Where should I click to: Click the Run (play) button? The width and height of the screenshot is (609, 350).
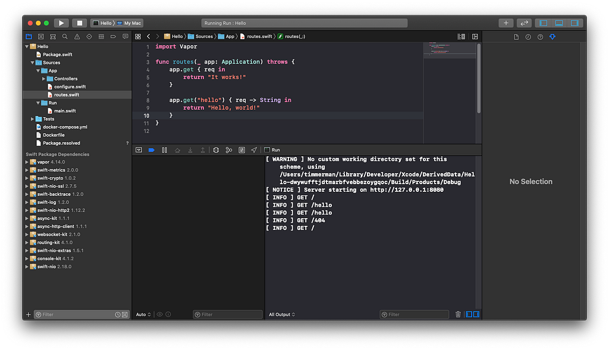click(61, 23)
